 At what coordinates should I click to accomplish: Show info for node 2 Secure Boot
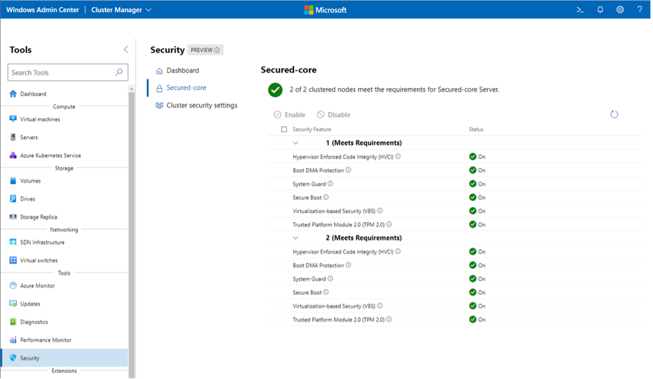[326, 292]
